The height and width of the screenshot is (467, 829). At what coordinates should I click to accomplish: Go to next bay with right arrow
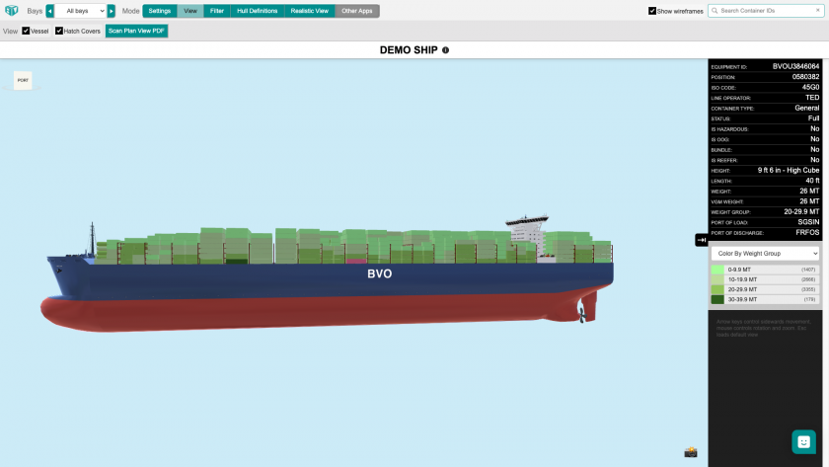click(x=112, y=11)
